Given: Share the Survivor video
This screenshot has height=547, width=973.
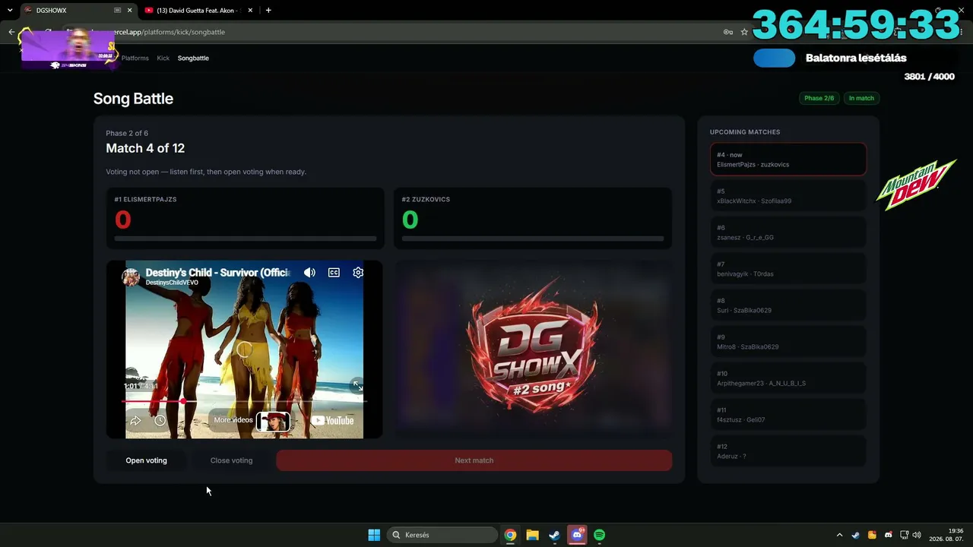Looking at the screenshot, I should (136, 420).
